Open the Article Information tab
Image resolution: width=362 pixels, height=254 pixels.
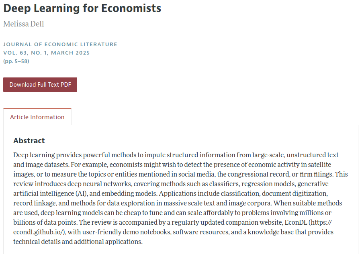[37, 117]
